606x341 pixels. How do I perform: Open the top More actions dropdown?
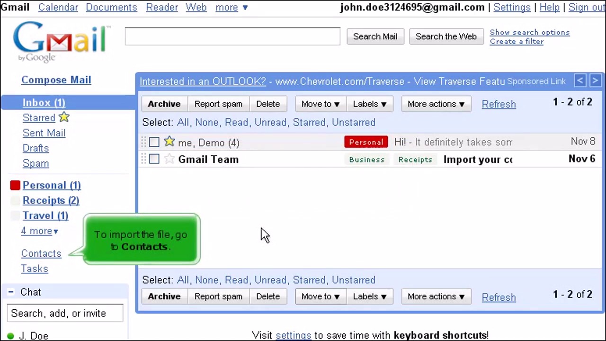(x=436, y=104)
